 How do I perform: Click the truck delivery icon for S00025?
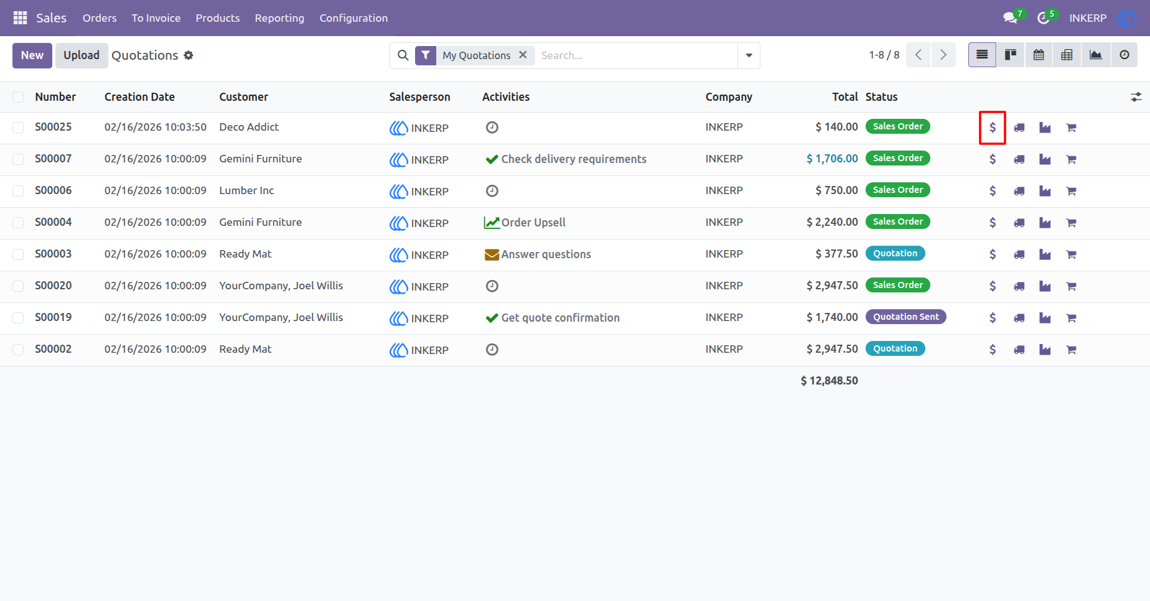pyautogui.click(x=1019, y=128)
